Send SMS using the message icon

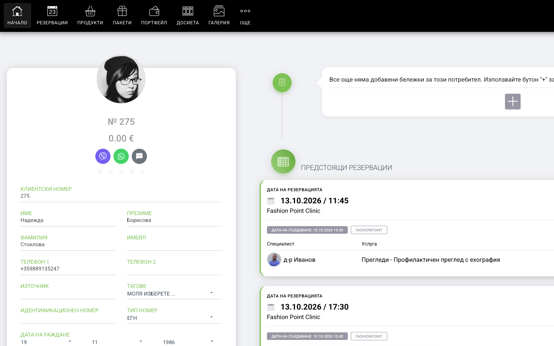click(139, 156)
